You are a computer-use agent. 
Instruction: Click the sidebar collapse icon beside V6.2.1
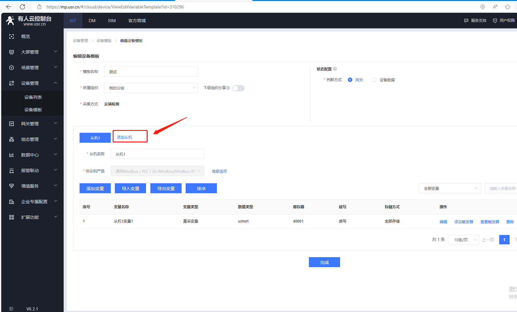tap(11, 309)
